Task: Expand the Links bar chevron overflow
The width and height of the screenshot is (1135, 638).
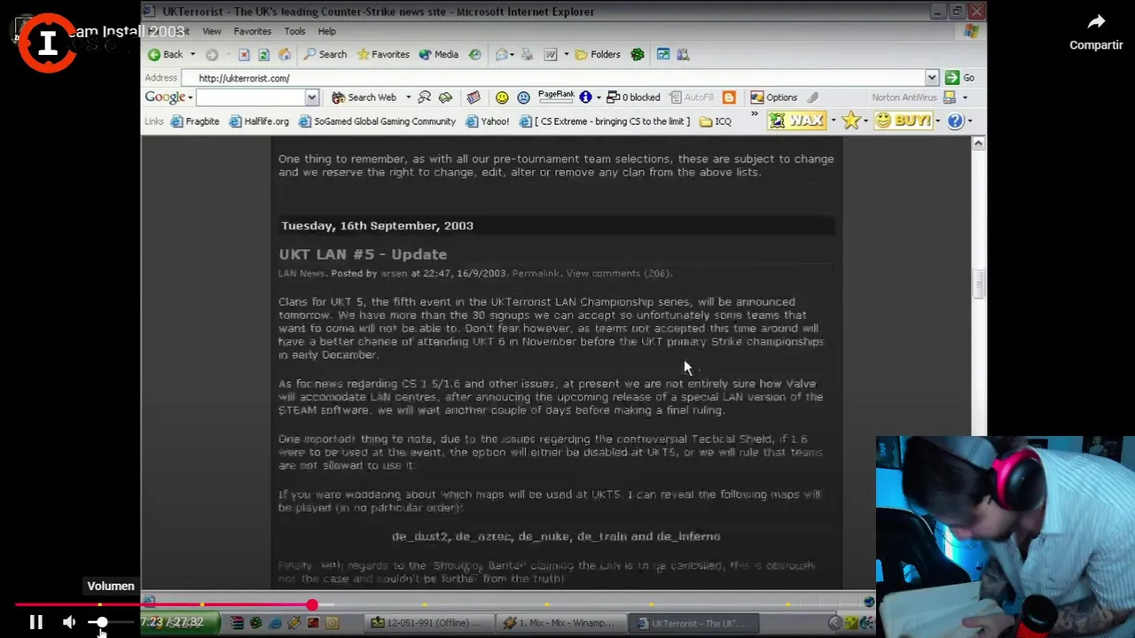Action: click(755, 114)
